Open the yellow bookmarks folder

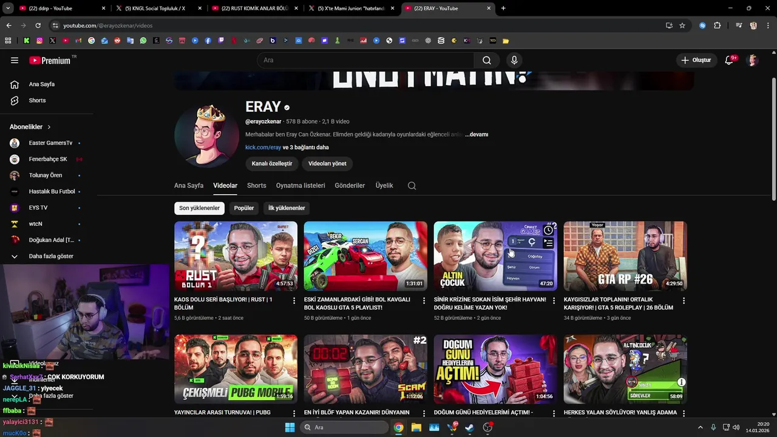pyautogui.click(x=506, y=41)
